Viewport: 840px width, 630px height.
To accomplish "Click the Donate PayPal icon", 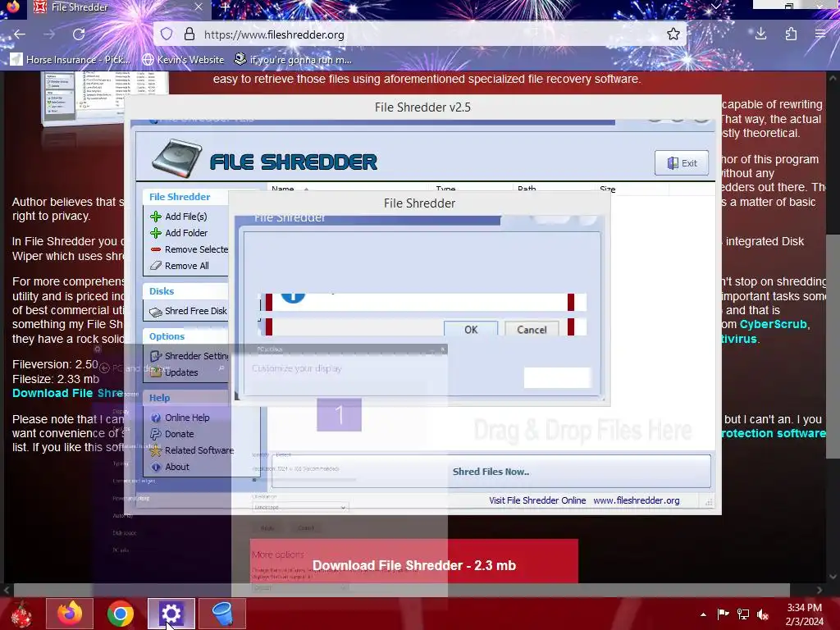I will click(156, 434).
